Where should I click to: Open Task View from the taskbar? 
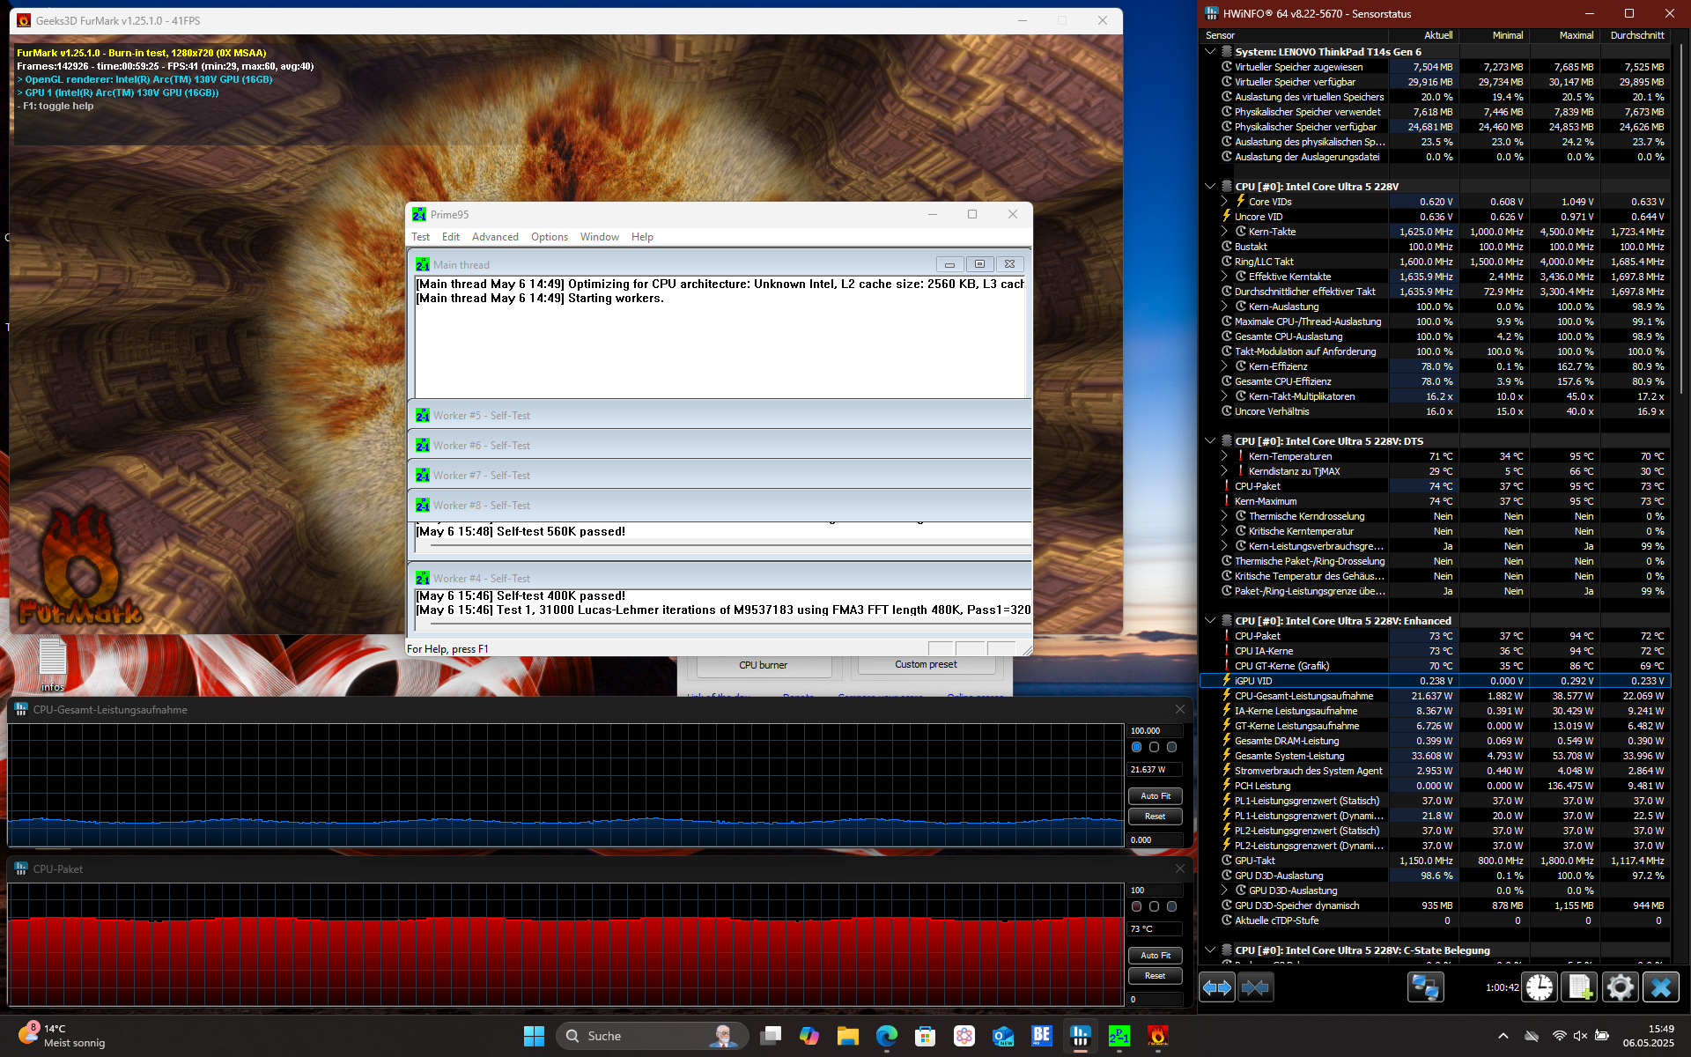coord(772,1036)
